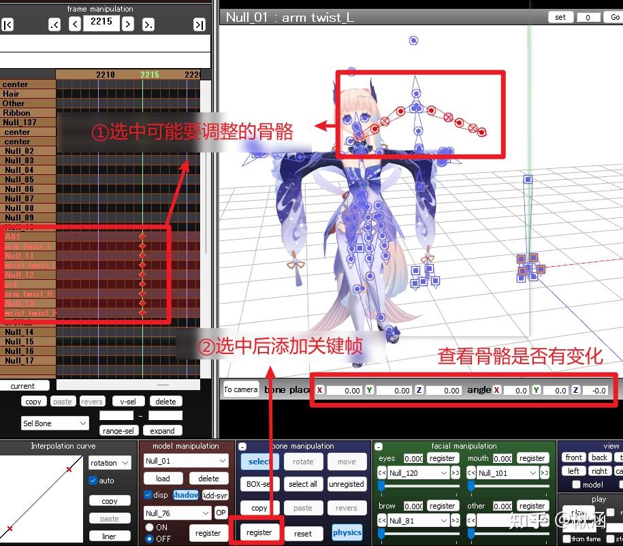Open the rotation dropdown in Interpolation curve
Screen dimensions: 623x546
click(110, 462)
